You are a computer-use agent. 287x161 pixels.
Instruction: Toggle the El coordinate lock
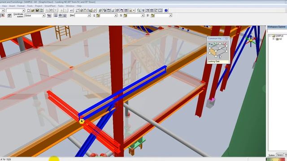[x=152, y=16]
